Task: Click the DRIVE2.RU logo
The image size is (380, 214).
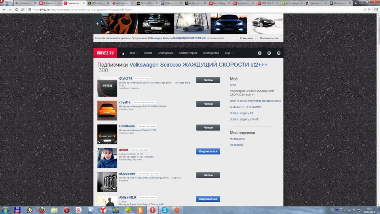Action: coord(105,53)
